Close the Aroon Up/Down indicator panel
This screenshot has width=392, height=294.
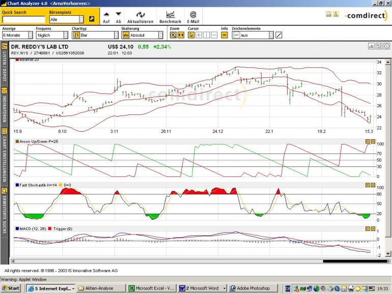(373, 141)
